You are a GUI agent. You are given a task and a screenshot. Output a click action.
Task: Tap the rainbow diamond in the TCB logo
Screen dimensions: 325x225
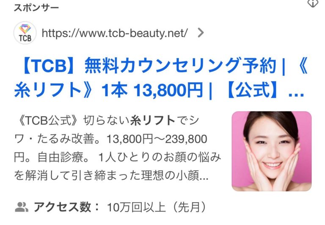25,29
